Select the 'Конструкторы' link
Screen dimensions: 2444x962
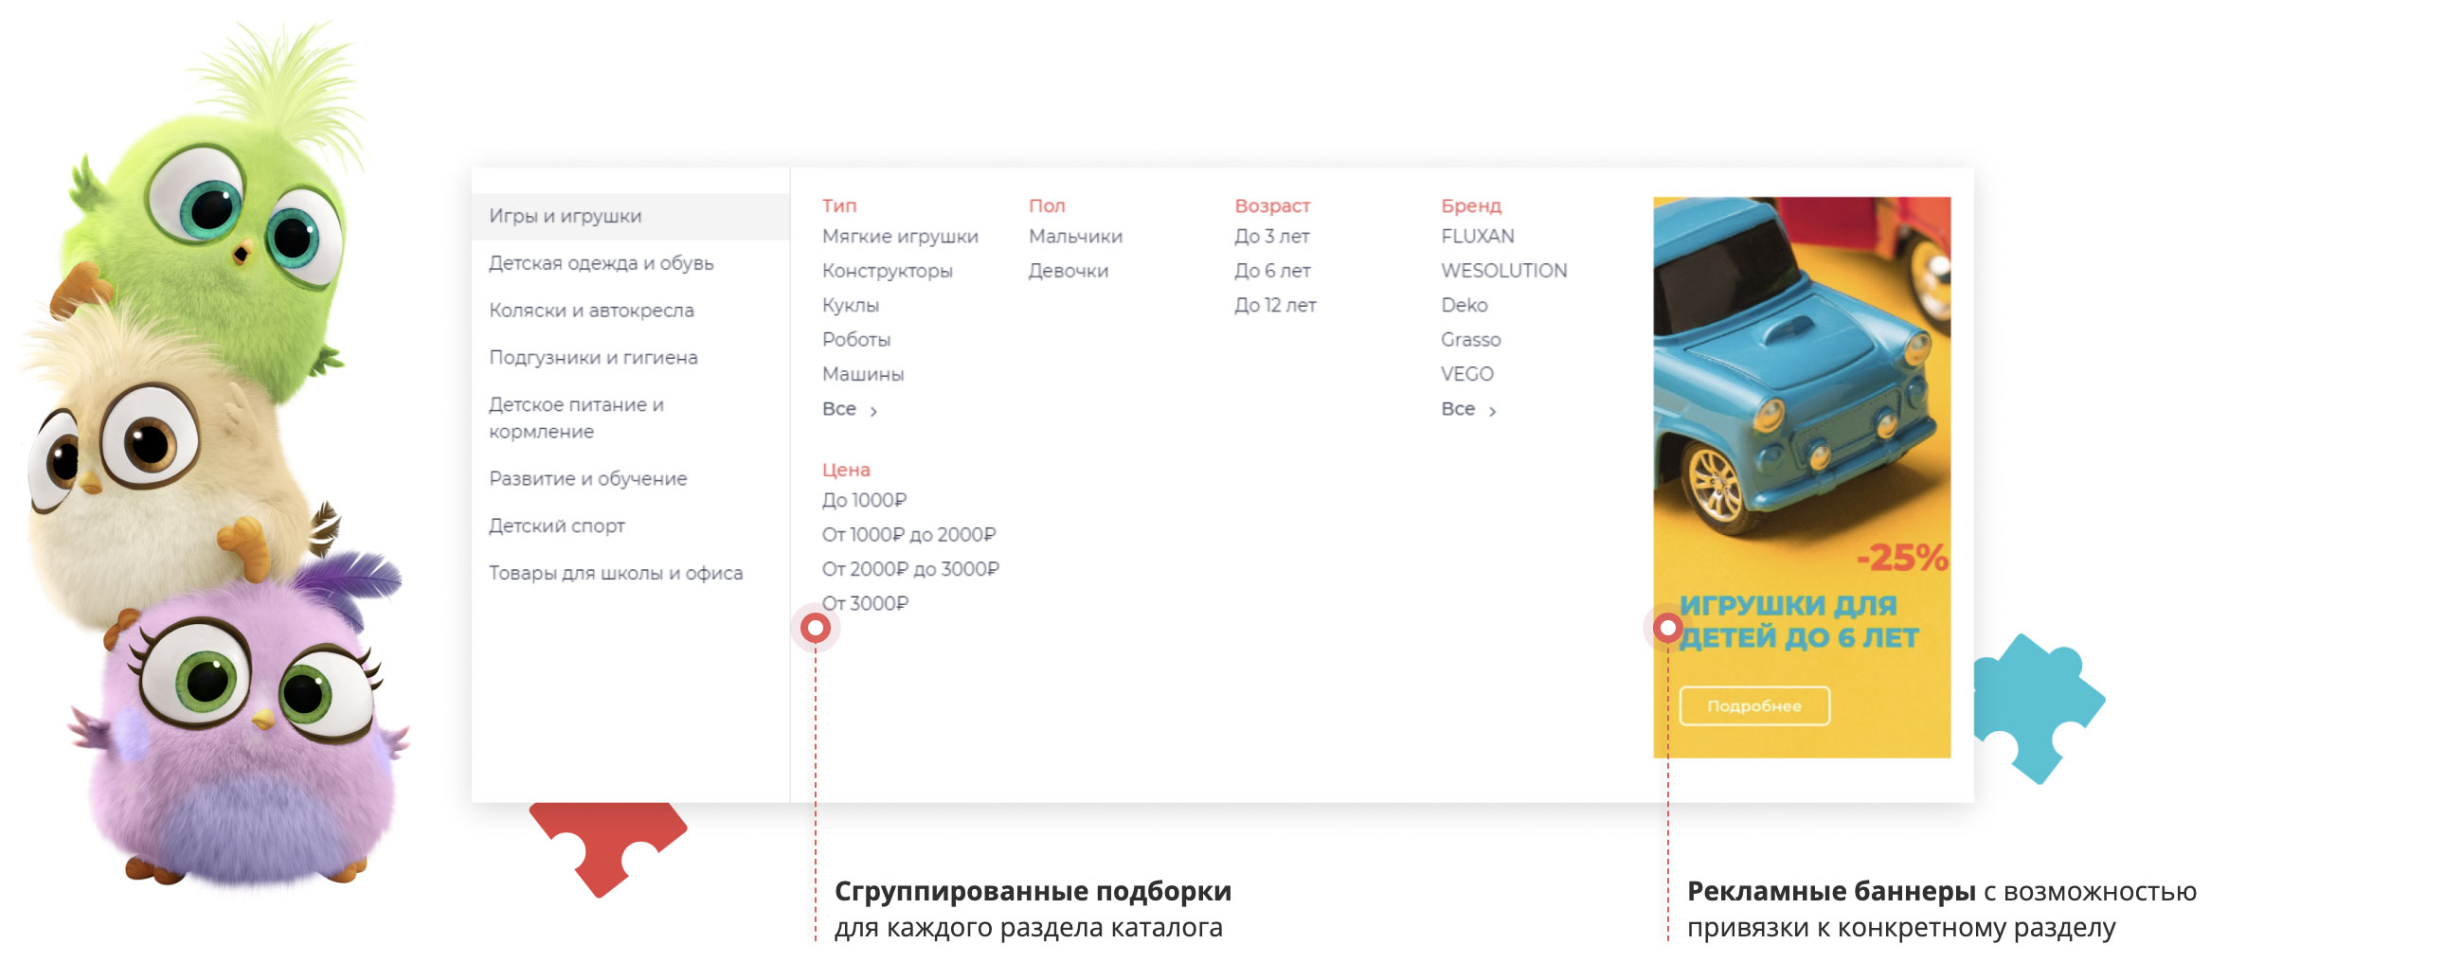pyautogui.click(x=886, y=271)
